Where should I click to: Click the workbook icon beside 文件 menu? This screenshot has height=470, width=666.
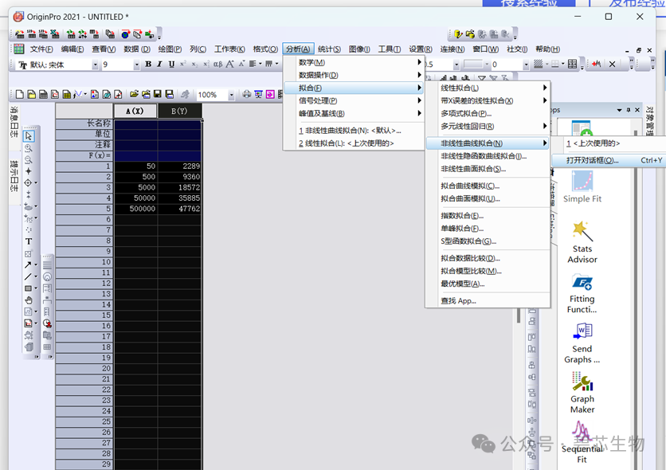point(18,49)
